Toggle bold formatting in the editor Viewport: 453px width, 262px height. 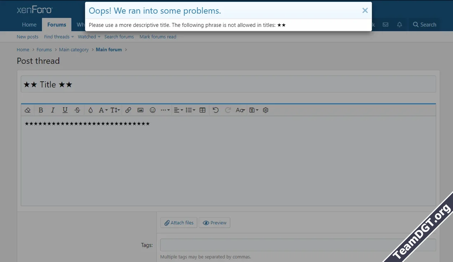(x=41, y=110)
